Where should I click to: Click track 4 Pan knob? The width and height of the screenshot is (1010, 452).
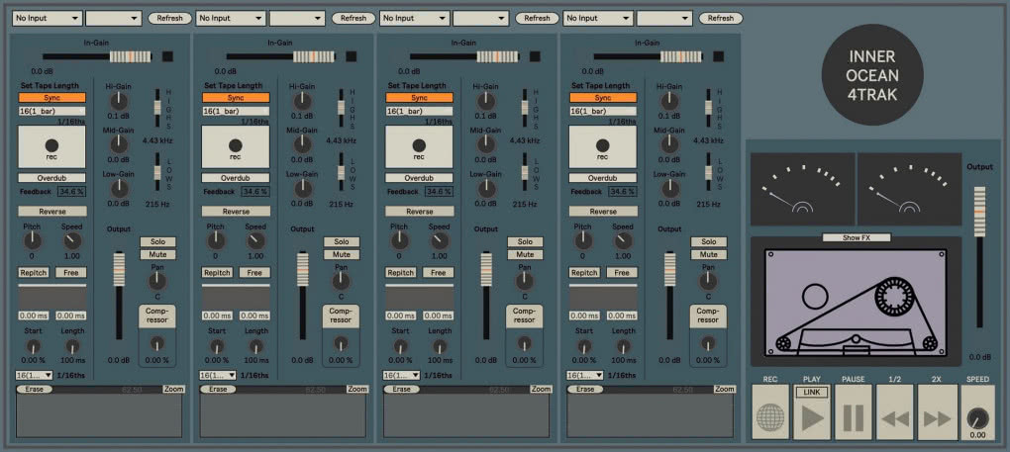(x=709, y=281)
